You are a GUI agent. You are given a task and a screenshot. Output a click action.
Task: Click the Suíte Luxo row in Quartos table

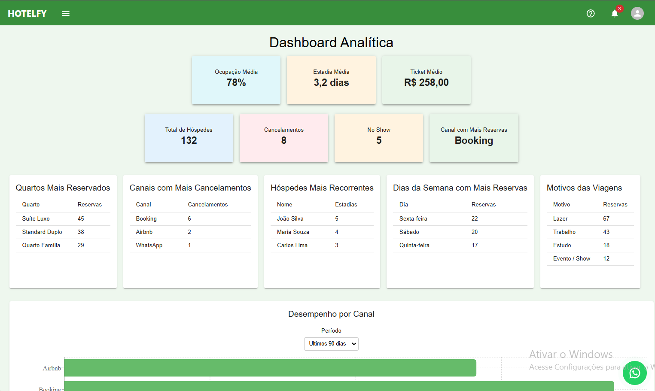click(x=35, y=218)
